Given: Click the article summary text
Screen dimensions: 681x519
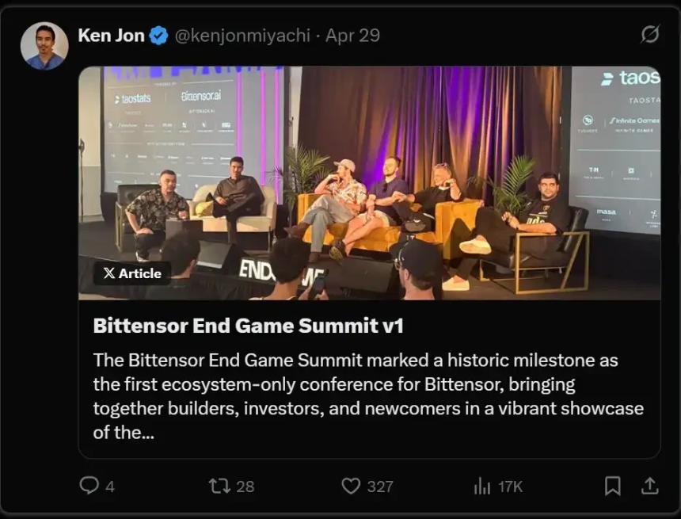Looking at the screenshot, I should coord(368,396).
